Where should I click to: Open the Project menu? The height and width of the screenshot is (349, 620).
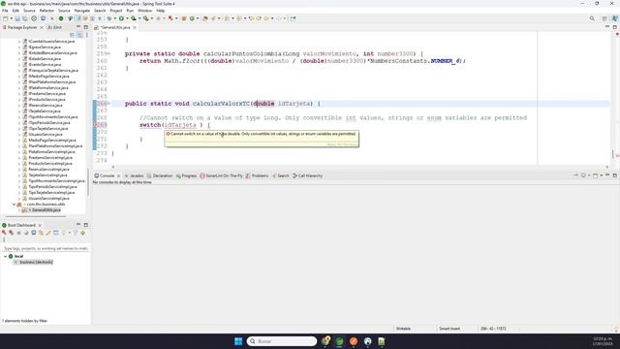[116, 11]
